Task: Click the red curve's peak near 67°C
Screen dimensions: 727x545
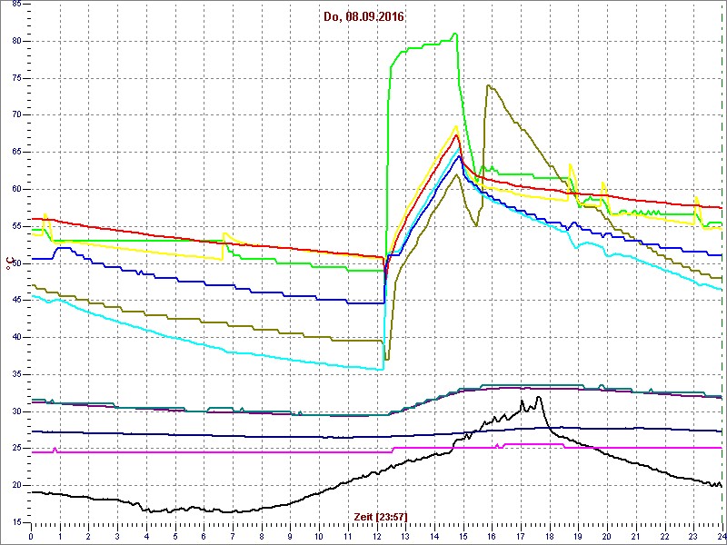Action: (x=458, y=135)
